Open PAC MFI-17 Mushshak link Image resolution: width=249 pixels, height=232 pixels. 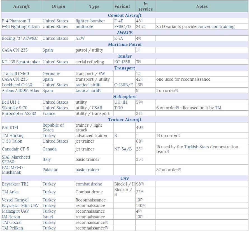coord(13,170)
